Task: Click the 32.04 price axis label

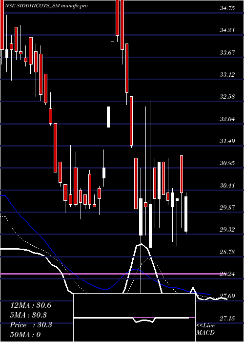Action: pyautogui.click(x=227, y=119)
